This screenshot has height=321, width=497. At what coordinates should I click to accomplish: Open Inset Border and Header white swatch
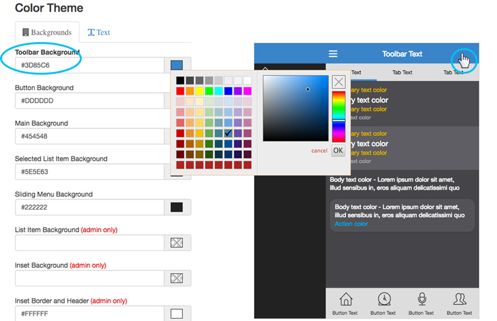pyautogui.click(x=177, y=314)
